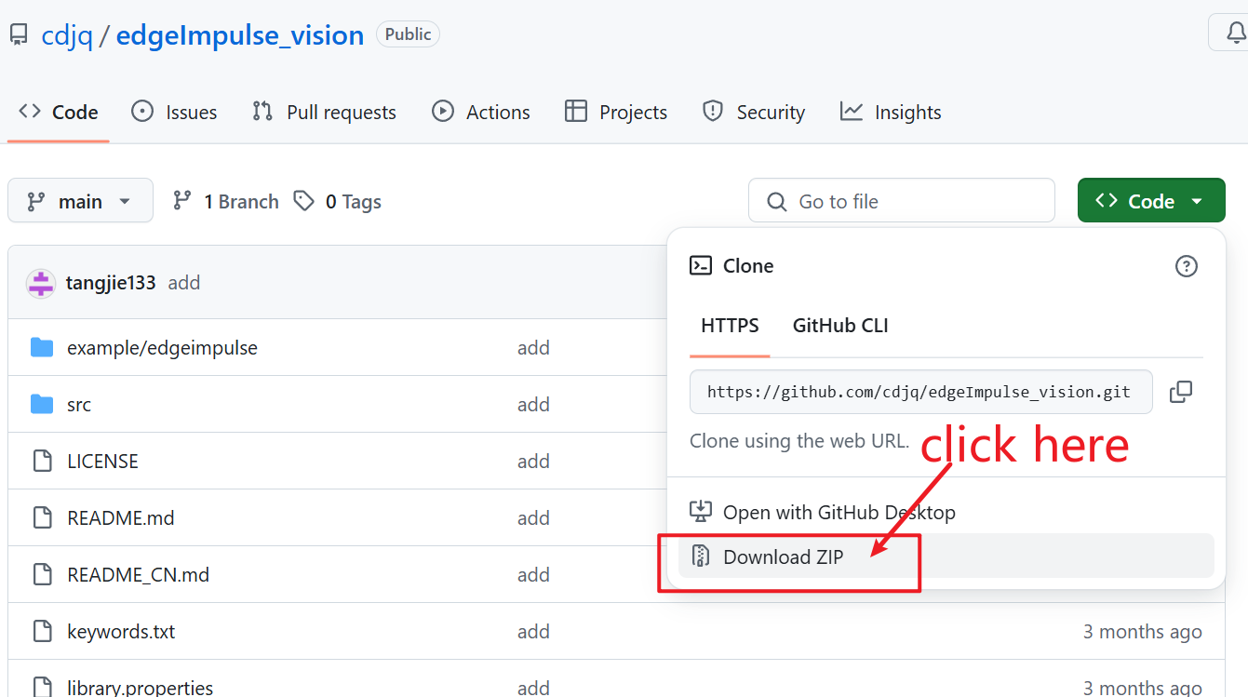Click the repository icon beside cdjq
The height and width of the screenshot is (697, 1248).
[x=19, y=35]
